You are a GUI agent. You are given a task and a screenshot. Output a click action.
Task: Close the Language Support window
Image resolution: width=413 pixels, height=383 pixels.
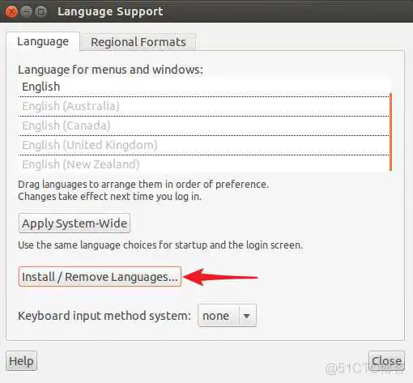click(x=11, y=11)
